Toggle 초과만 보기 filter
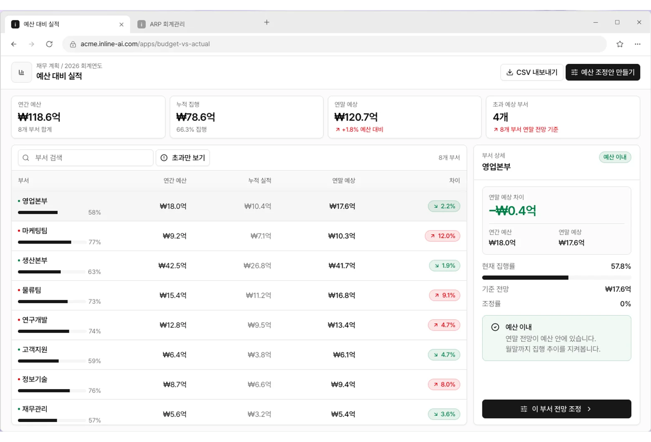 pos(183,158)
